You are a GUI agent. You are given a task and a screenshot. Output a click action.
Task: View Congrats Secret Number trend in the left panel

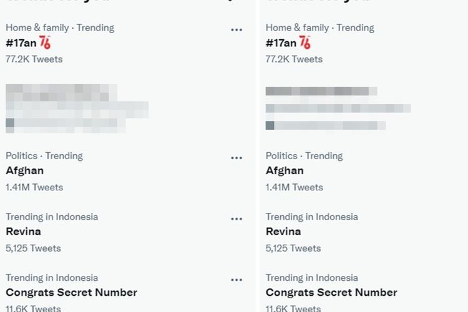pos(72,292)
